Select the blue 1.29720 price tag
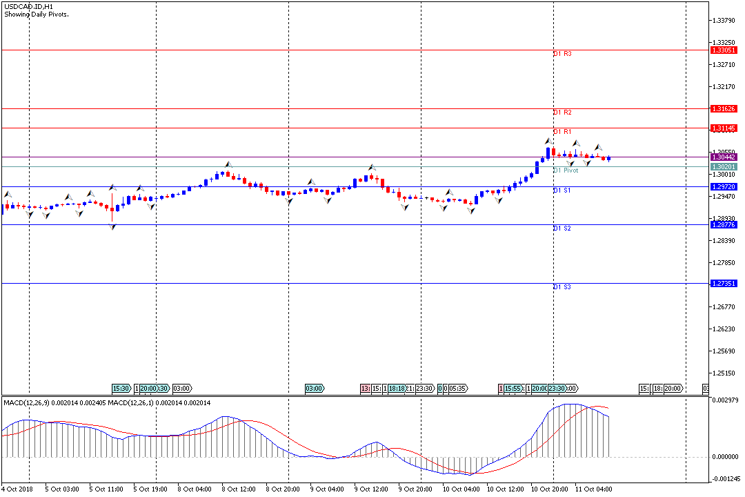745x497 pixels. [724, 187]
